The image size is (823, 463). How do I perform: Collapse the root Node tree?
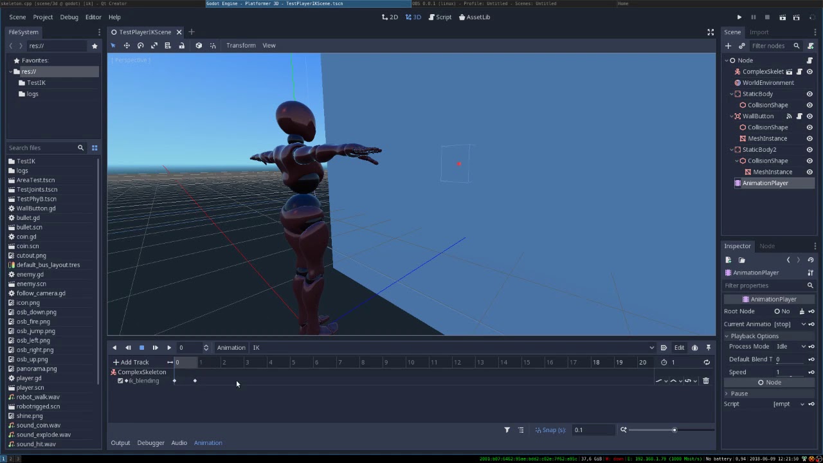(727, 60)
